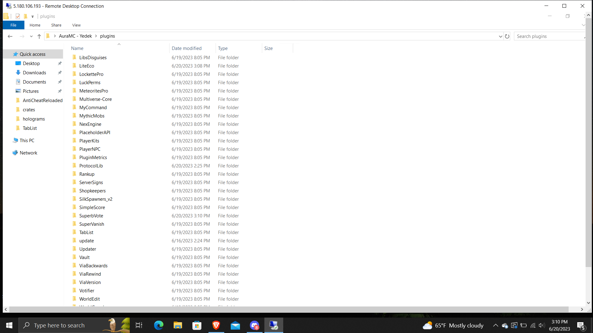Click the Forward navigation arrow
The image size is (593, 333).
click(22, 36)
